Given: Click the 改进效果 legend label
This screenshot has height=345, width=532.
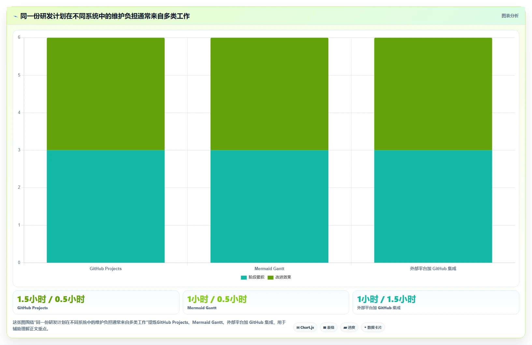Looking at the screenshot, I should [x=283, y=277].
